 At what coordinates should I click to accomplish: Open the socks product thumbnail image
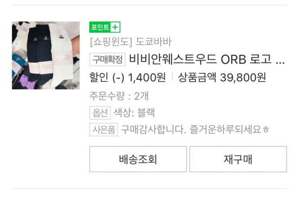click(x=46, y=55)
